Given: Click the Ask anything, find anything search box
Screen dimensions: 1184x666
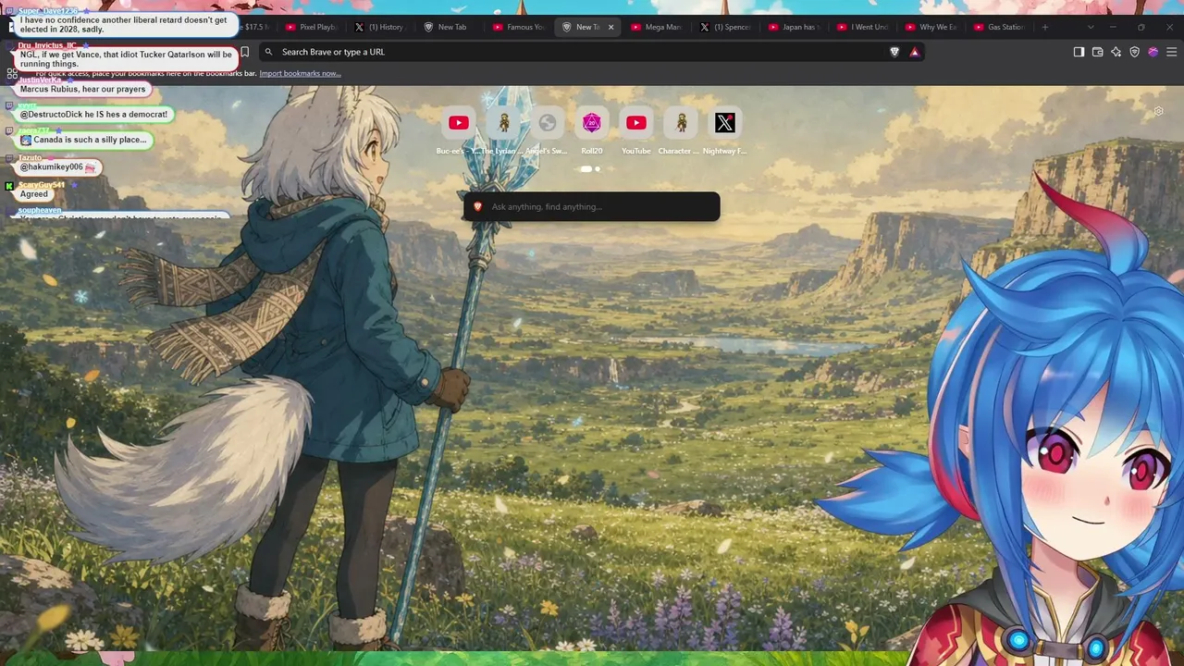Looking at the screenshot, I should pyautogui.click(x=592, y=206).
